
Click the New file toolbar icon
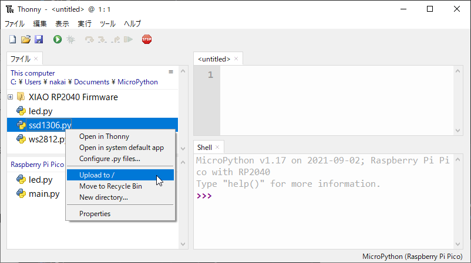point(12,39)
